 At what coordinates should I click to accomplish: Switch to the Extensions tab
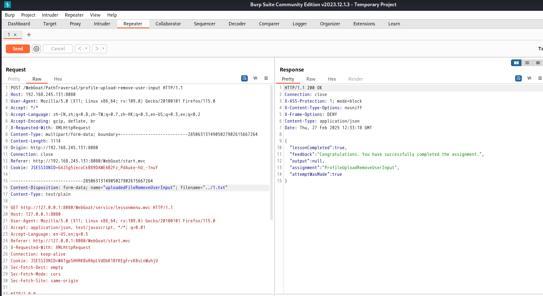[364, 24]
